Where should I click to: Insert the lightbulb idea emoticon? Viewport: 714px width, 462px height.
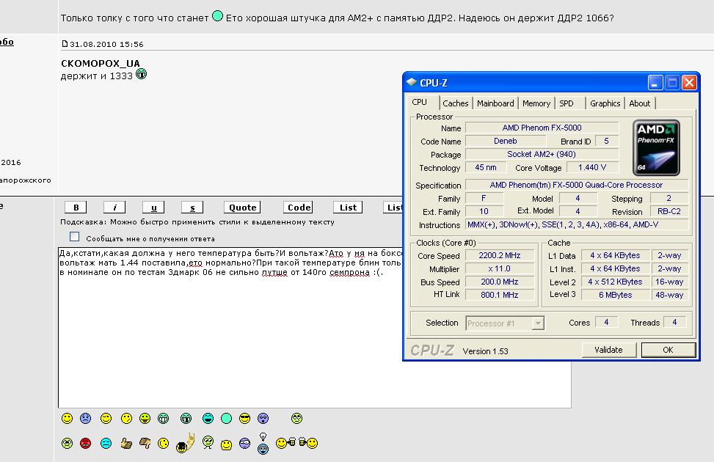(263, 444)
